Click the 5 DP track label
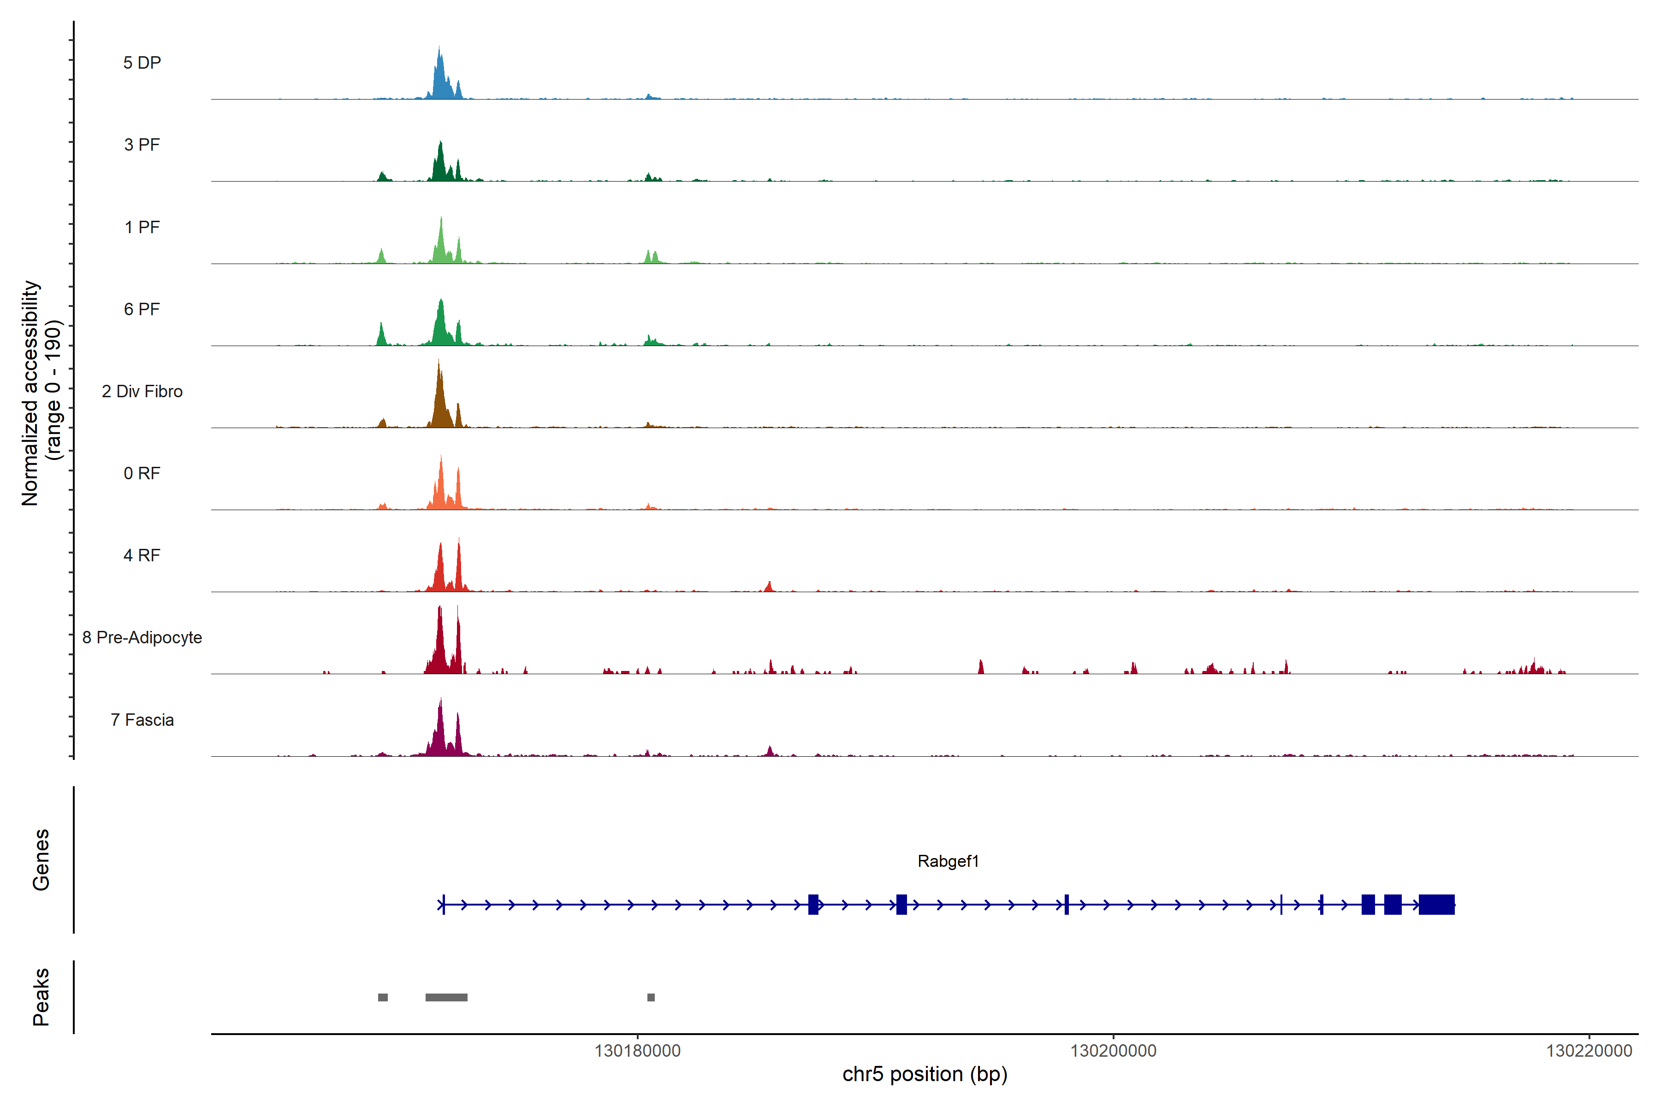1660x1106 pixels. coord(142,63)
